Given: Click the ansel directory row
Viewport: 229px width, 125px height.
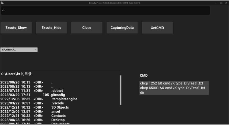Looking at the screenshot, I should coord(30,112).
